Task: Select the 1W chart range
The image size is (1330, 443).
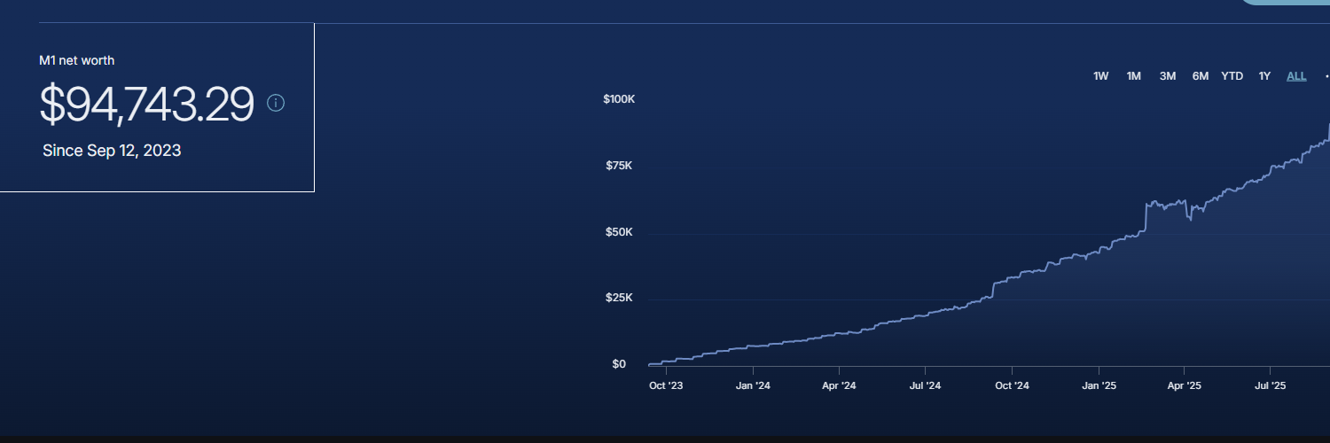Action: pyautogui.click(x=1101, y=76)
